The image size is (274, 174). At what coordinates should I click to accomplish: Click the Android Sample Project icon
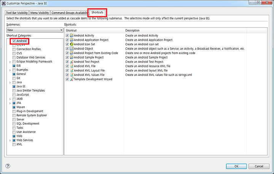72,57
